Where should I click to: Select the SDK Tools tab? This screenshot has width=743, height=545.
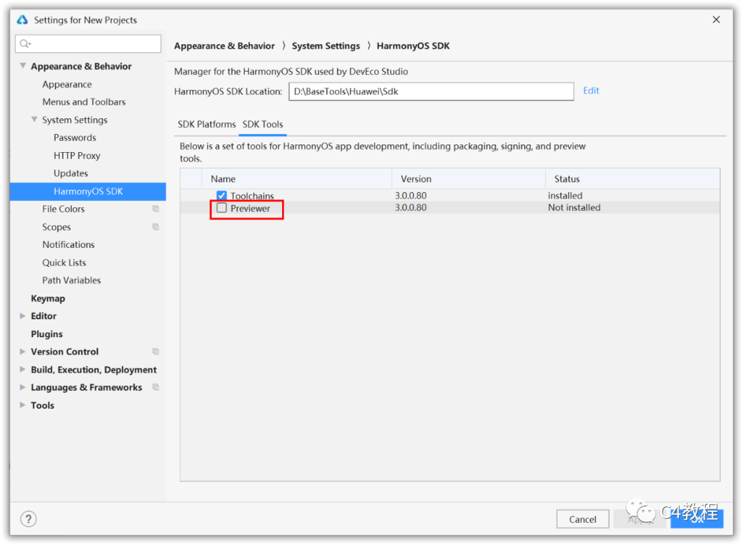pos(263,124)
